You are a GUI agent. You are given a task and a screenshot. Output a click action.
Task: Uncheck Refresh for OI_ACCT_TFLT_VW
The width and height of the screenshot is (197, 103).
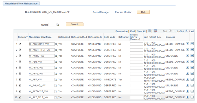point(20,50)
